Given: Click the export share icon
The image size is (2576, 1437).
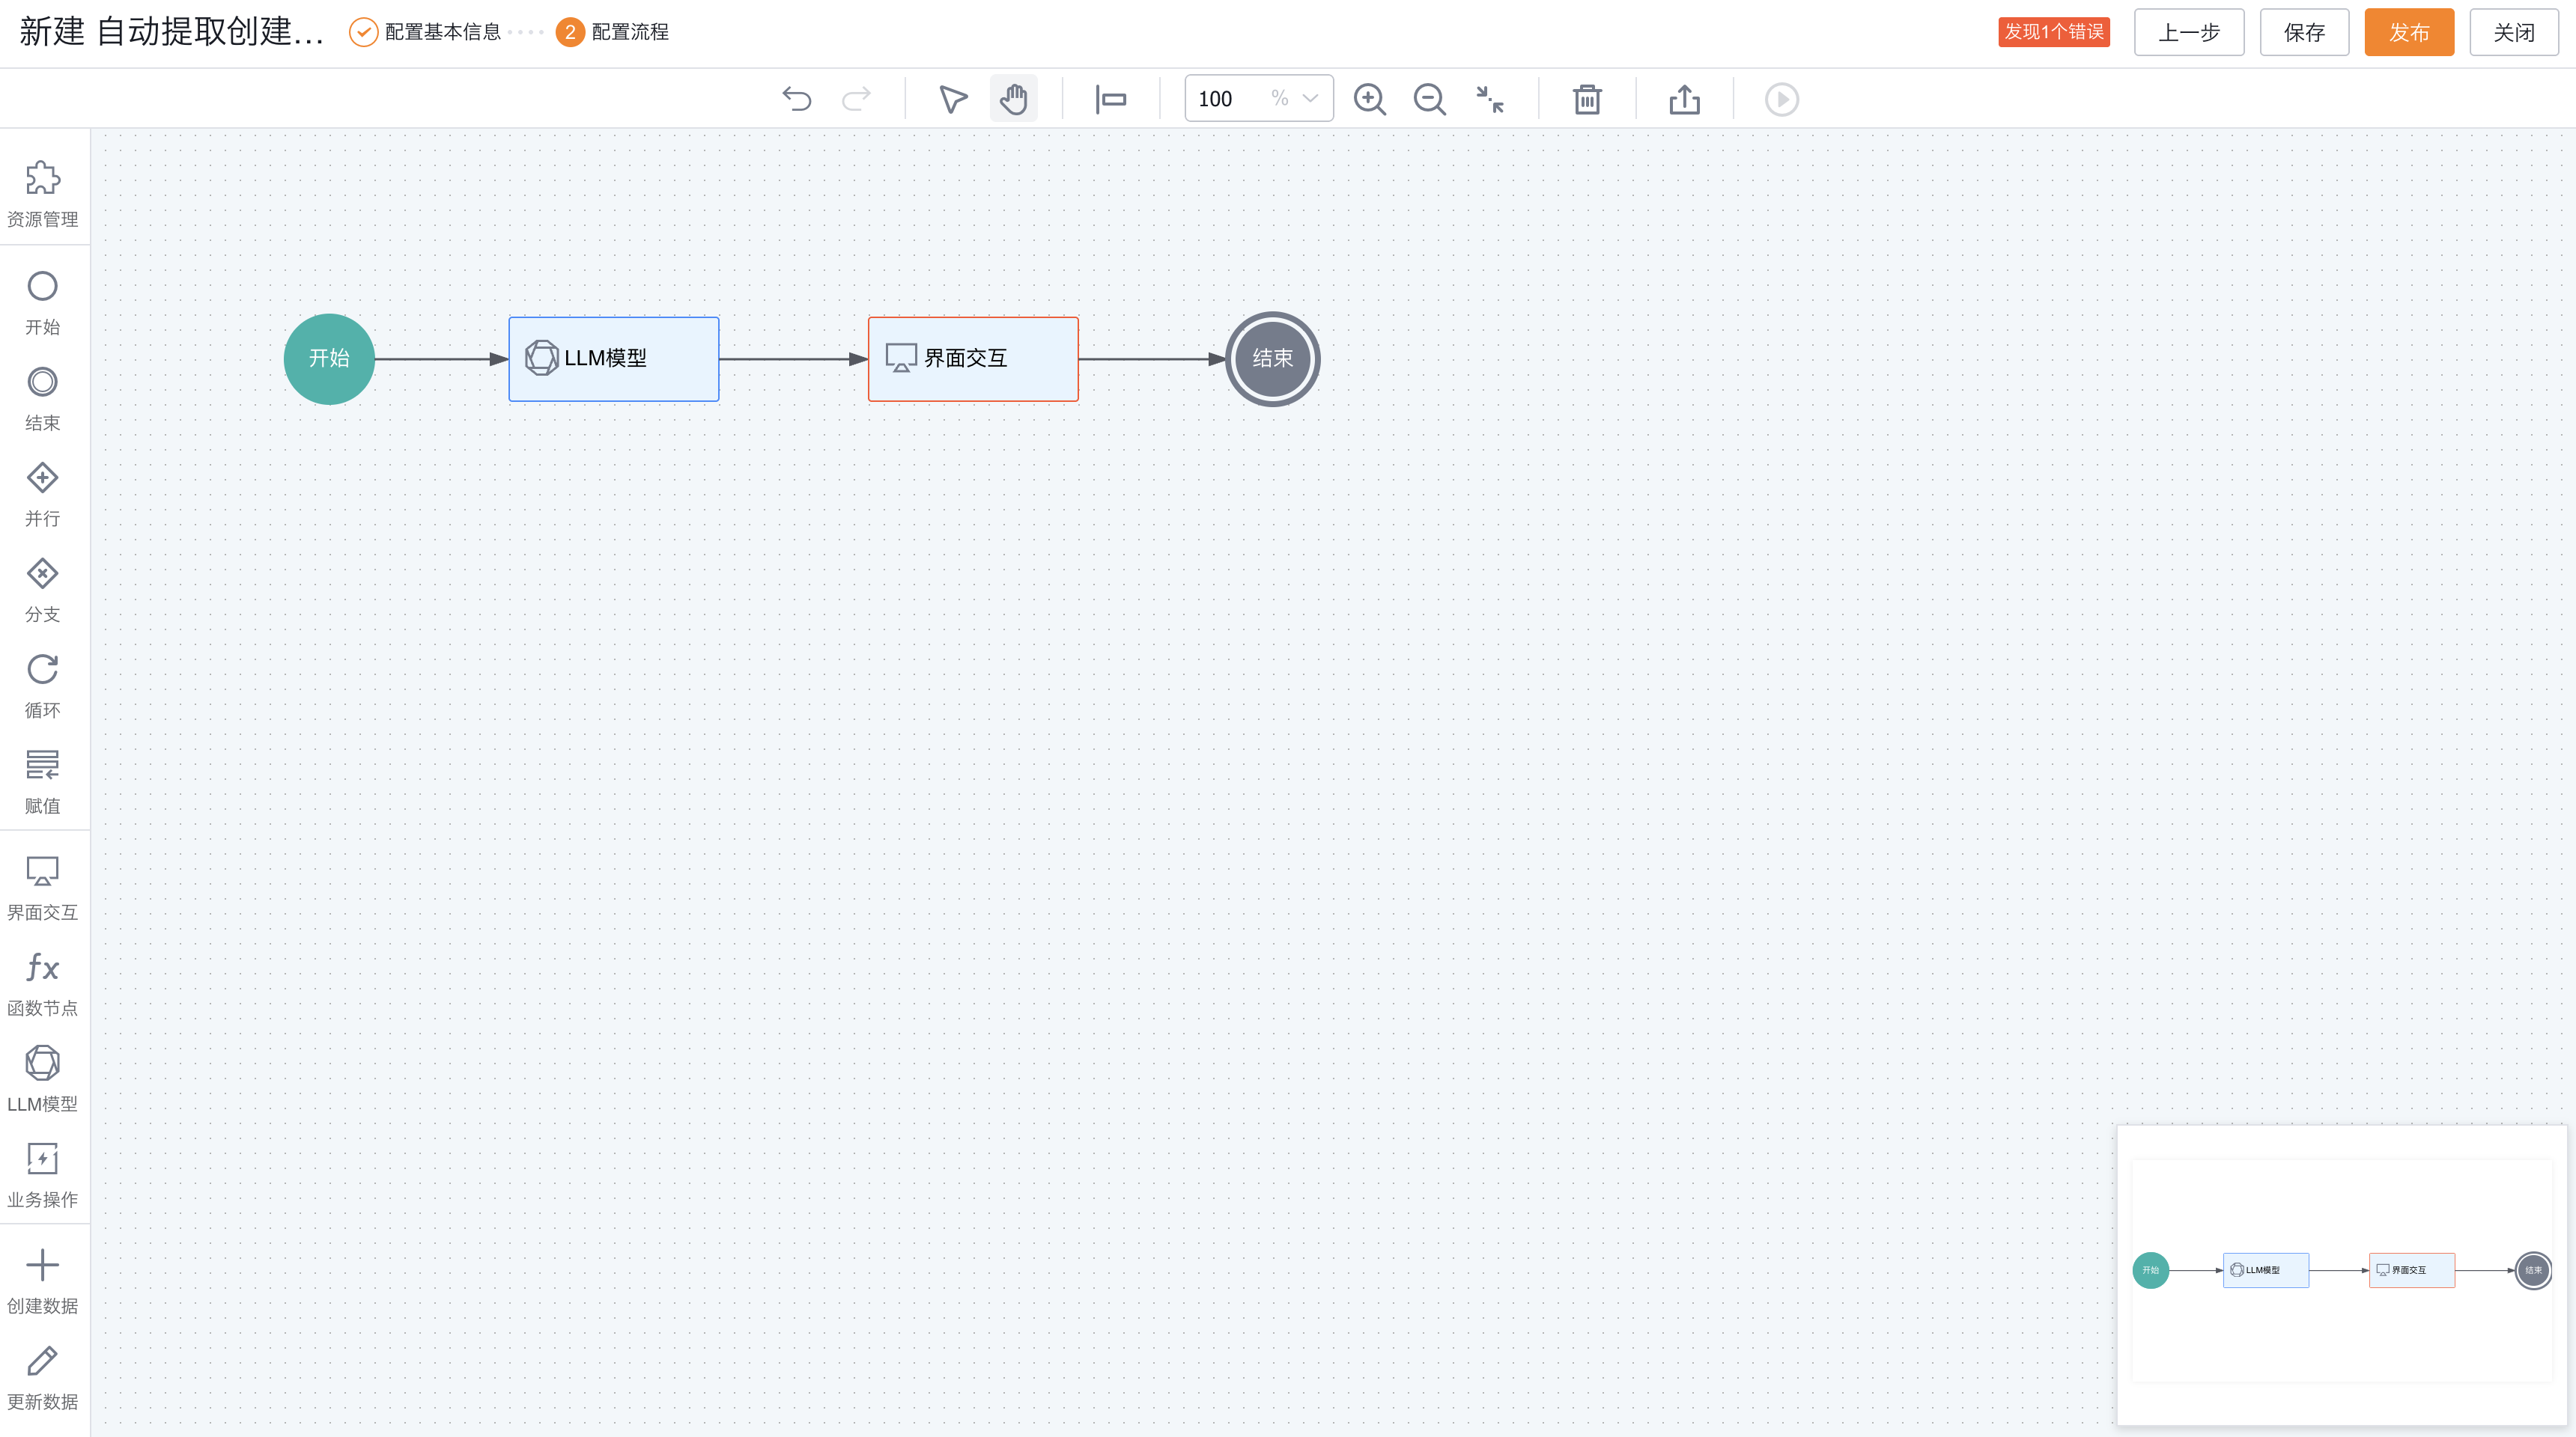Looking at the screenshot, I should [1684, 99].
